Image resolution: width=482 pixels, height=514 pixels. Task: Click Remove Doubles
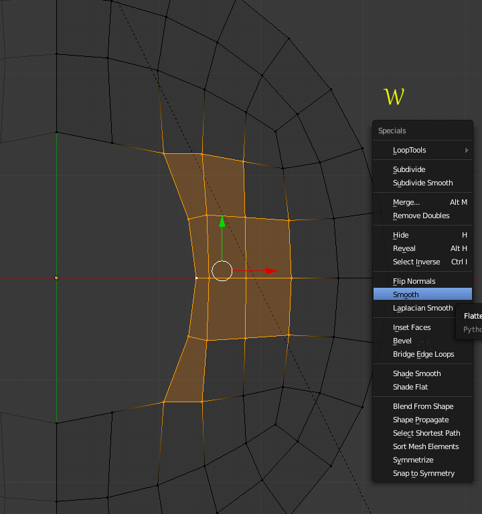(422, 216)
